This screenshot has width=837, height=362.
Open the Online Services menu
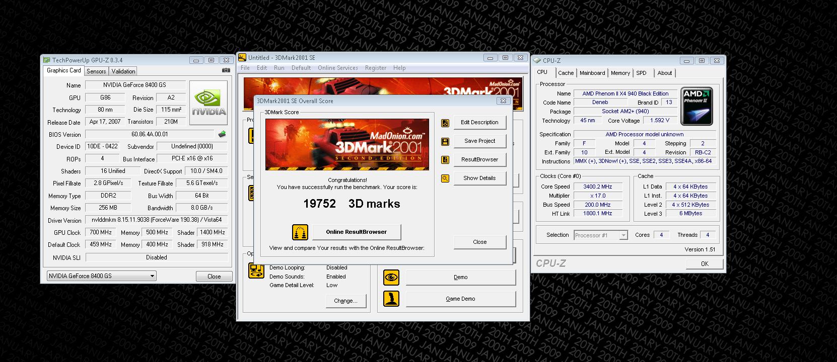click(338, 68)
